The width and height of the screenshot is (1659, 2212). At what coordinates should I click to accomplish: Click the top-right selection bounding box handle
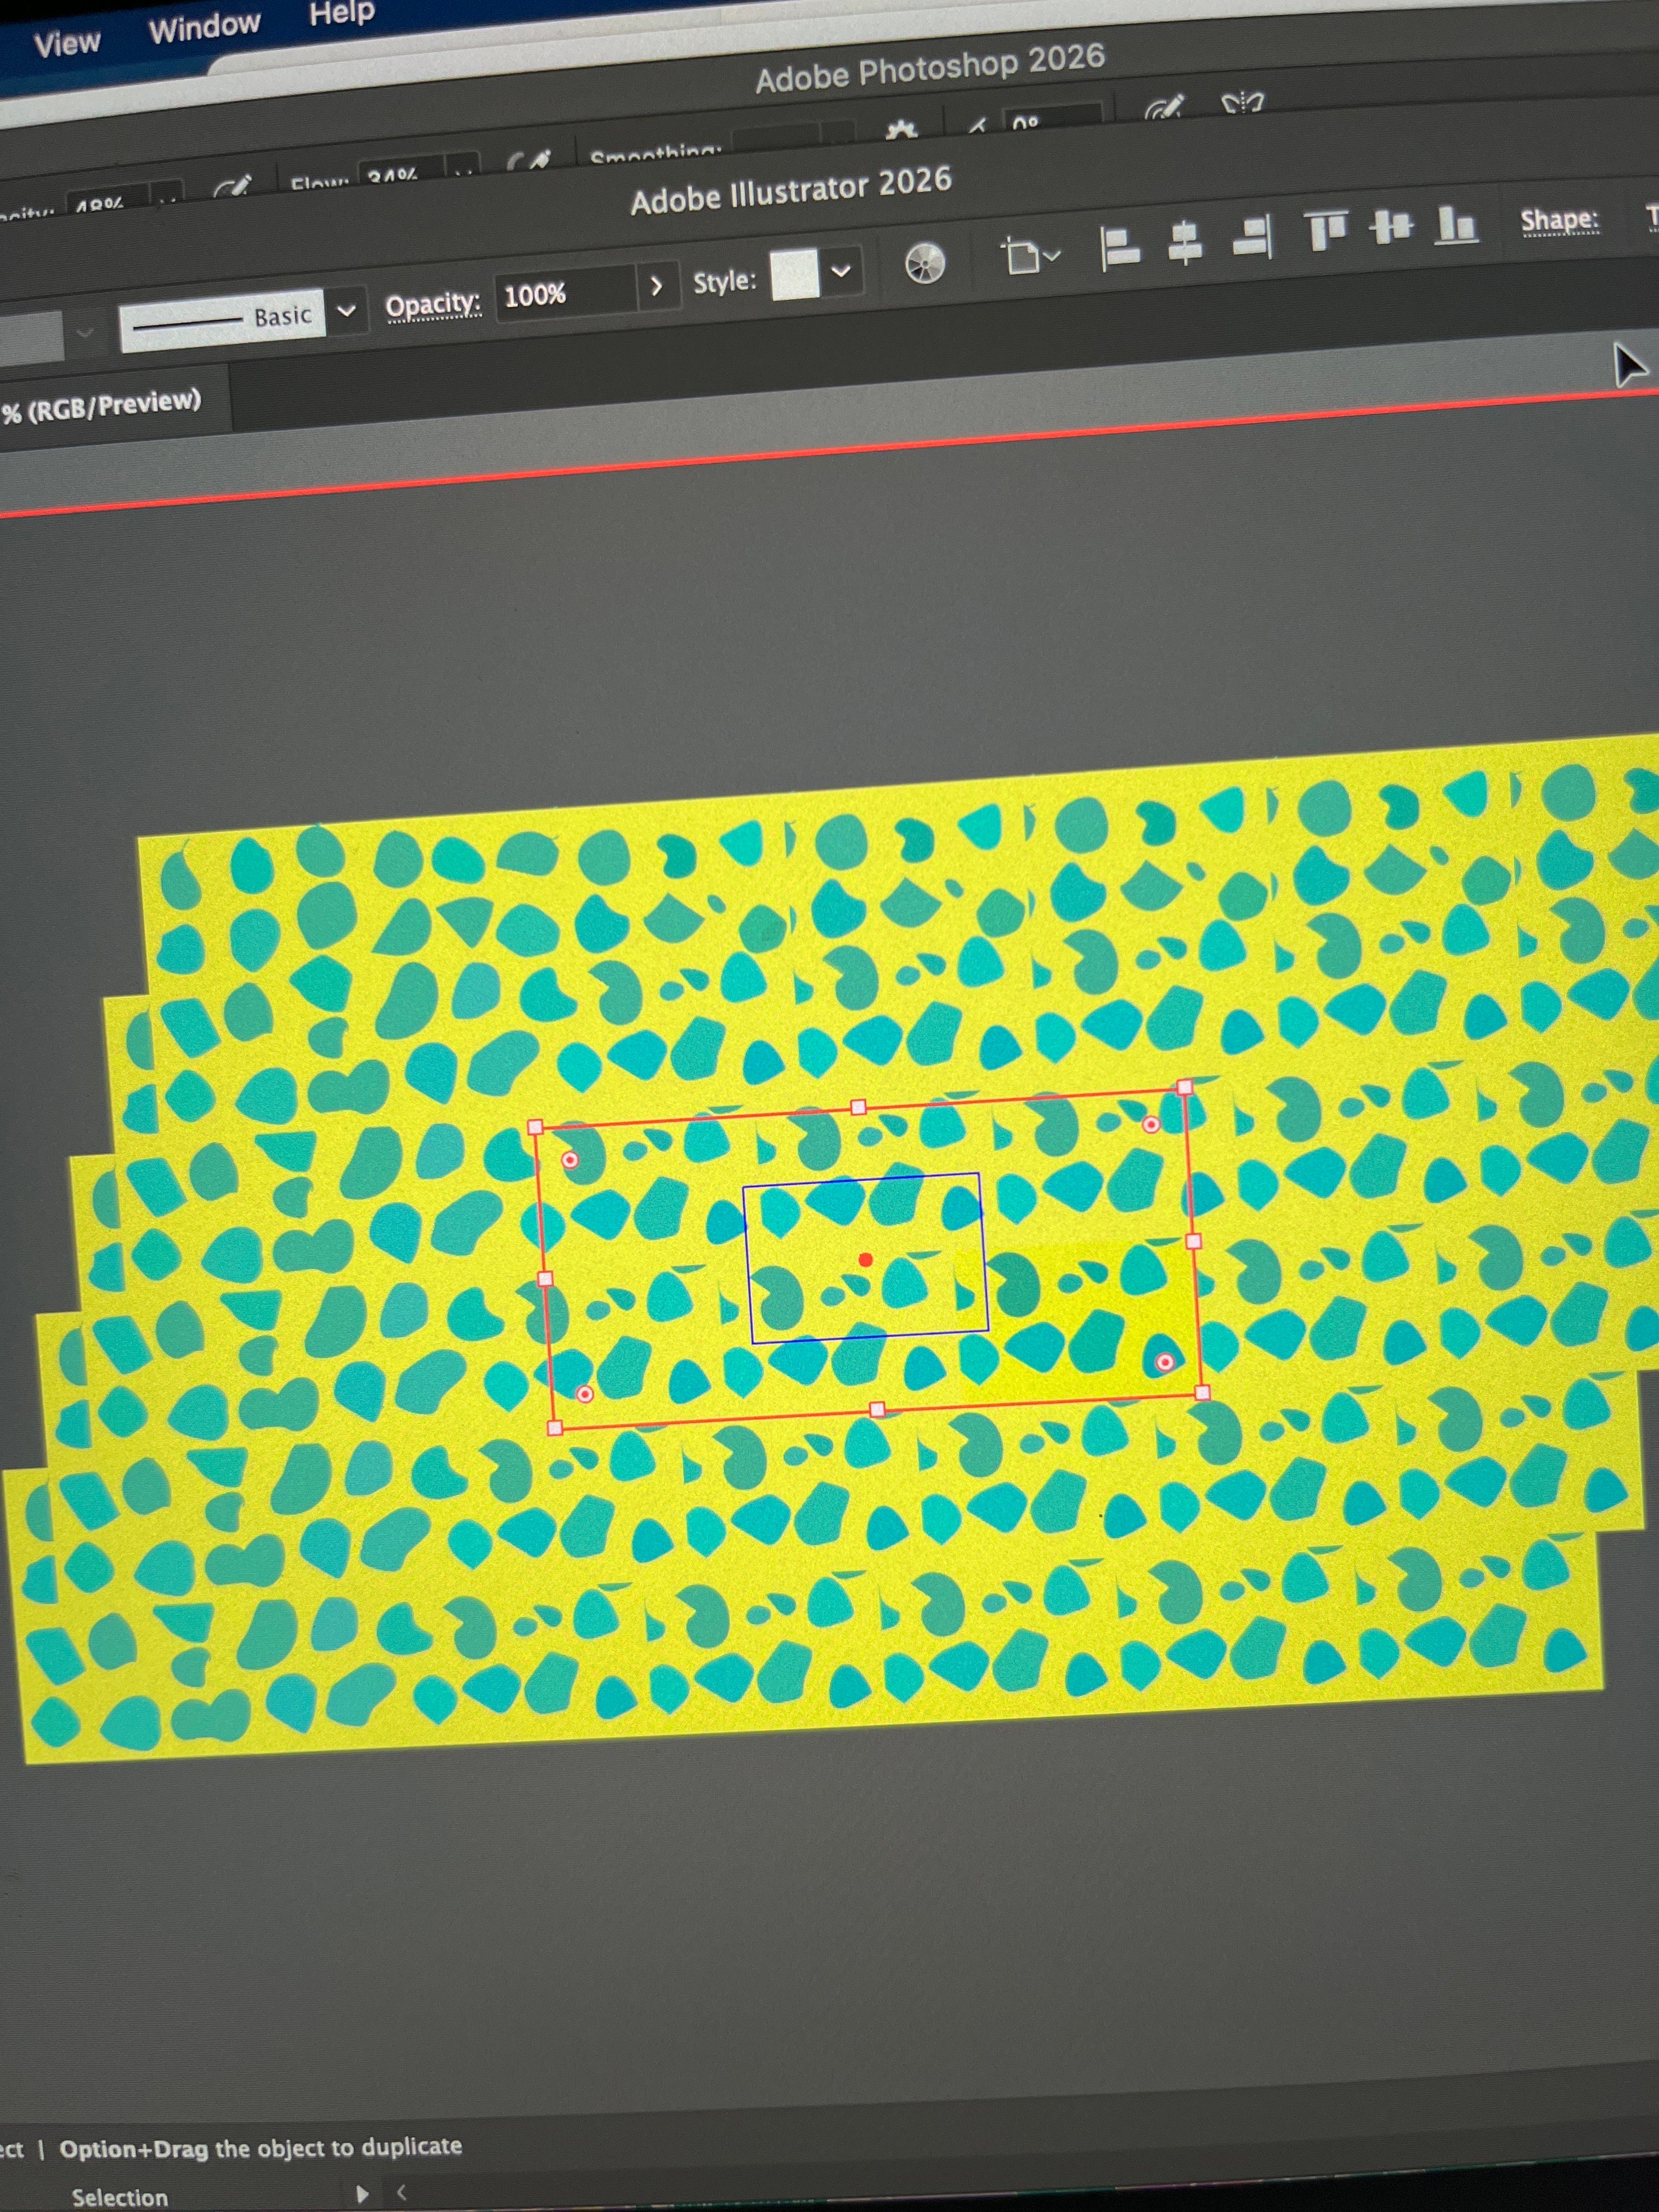[x=1185, y=1086]
